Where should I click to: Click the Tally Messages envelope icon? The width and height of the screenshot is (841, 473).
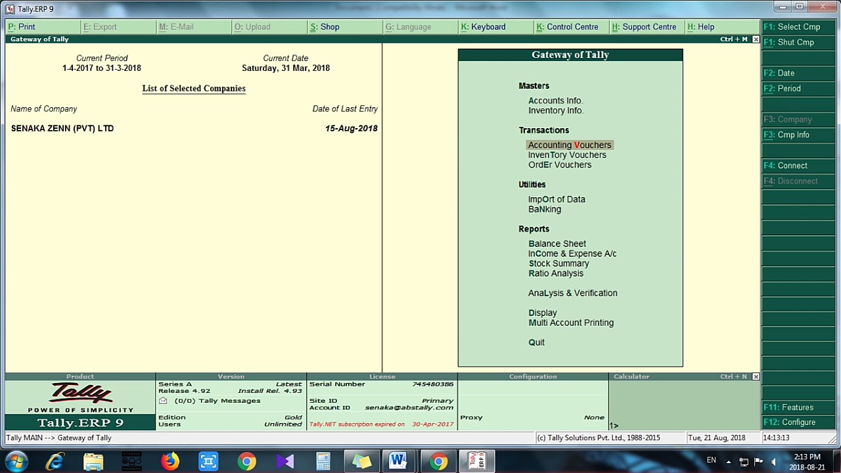(x=163, y=401)
